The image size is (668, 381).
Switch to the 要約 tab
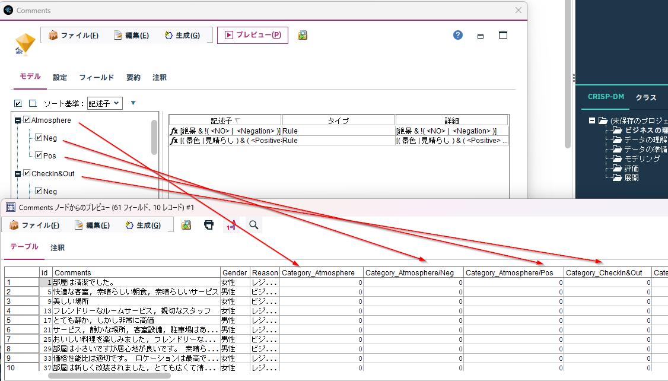pyautogui.click(x=133, y=78)
